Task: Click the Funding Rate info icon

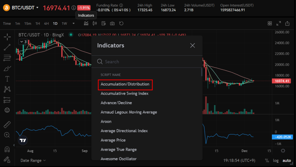Action: point(121,5)
